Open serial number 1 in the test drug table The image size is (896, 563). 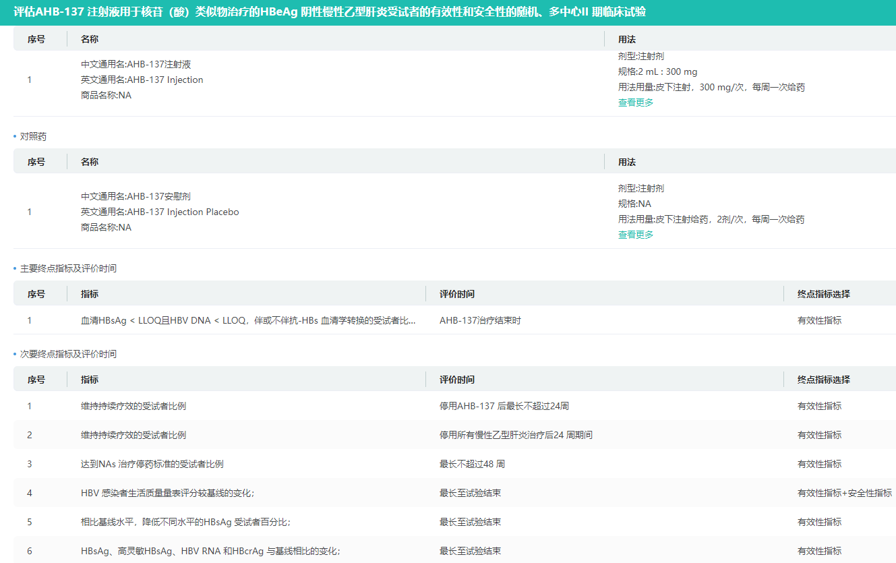pos(29,80)
